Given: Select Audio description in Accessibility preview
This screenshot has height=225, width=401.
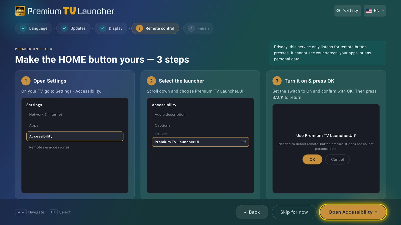Looking at the screenshot, I should [200, 114].
